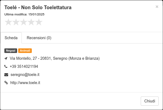Click the Chiudi button

(x=150, y=101)
